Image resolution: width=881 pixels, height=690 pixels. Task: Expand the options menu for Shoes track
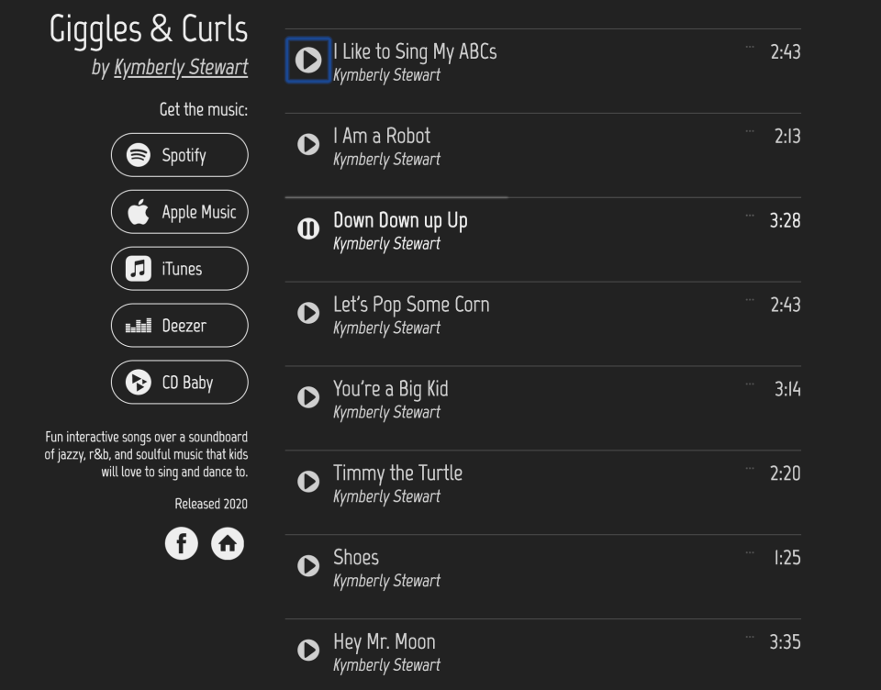click(750, 552)
